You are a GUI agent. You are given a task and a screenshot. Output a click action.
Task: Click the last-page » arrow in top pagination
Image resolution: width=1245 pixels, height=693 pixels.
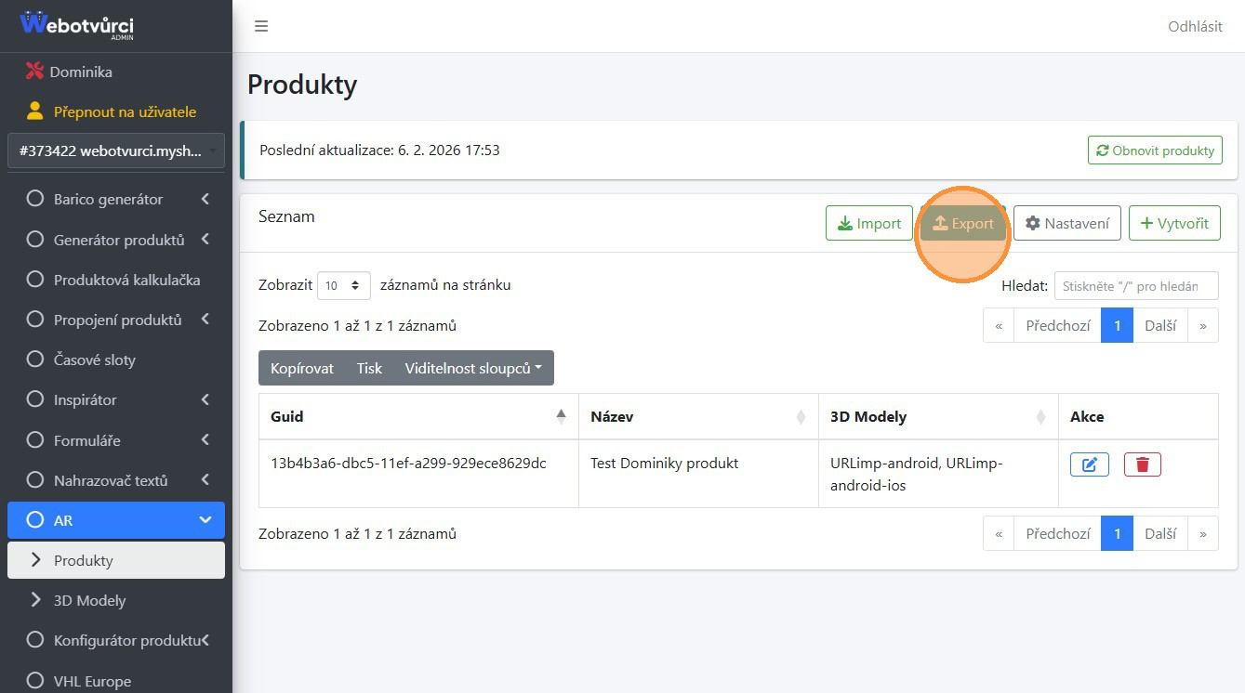tap(1203, 325)
